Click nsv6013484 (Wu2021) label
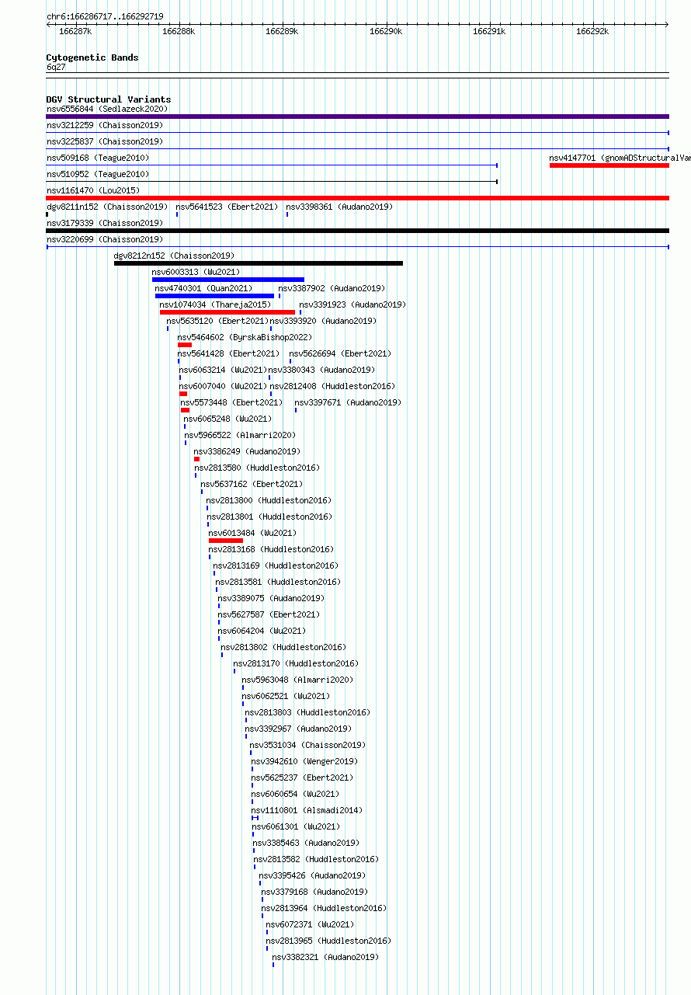Screen dimensions: 691x995 pos(253,533)
